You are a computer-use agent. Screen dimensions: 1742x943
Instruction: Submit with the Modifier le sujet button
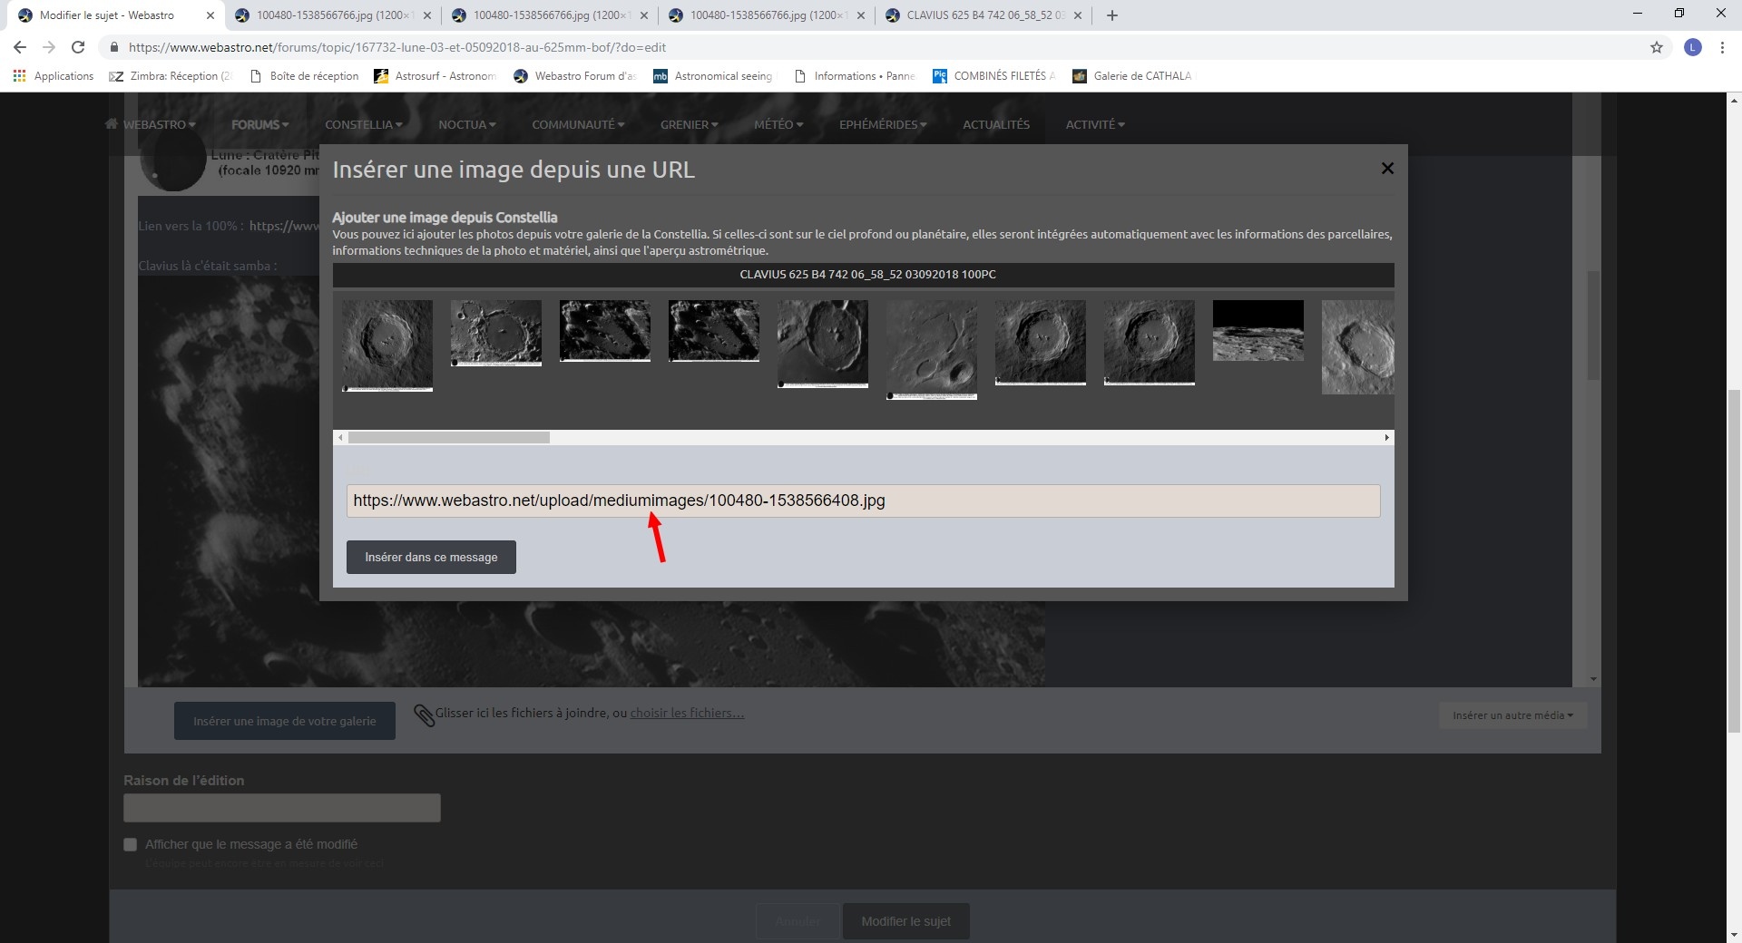(x=906, y=921)
